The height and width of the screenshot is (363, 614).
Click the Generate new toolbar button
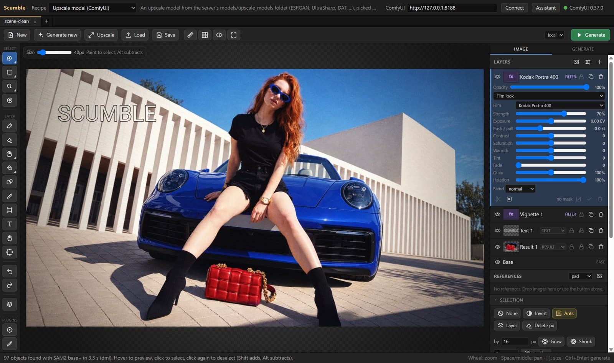tap(58, 35)
